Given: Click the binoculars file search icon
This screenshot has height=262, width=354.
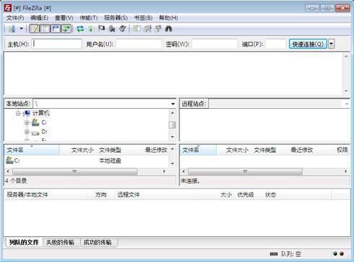Looking at the screenshot, I should [x=169, y=29].
